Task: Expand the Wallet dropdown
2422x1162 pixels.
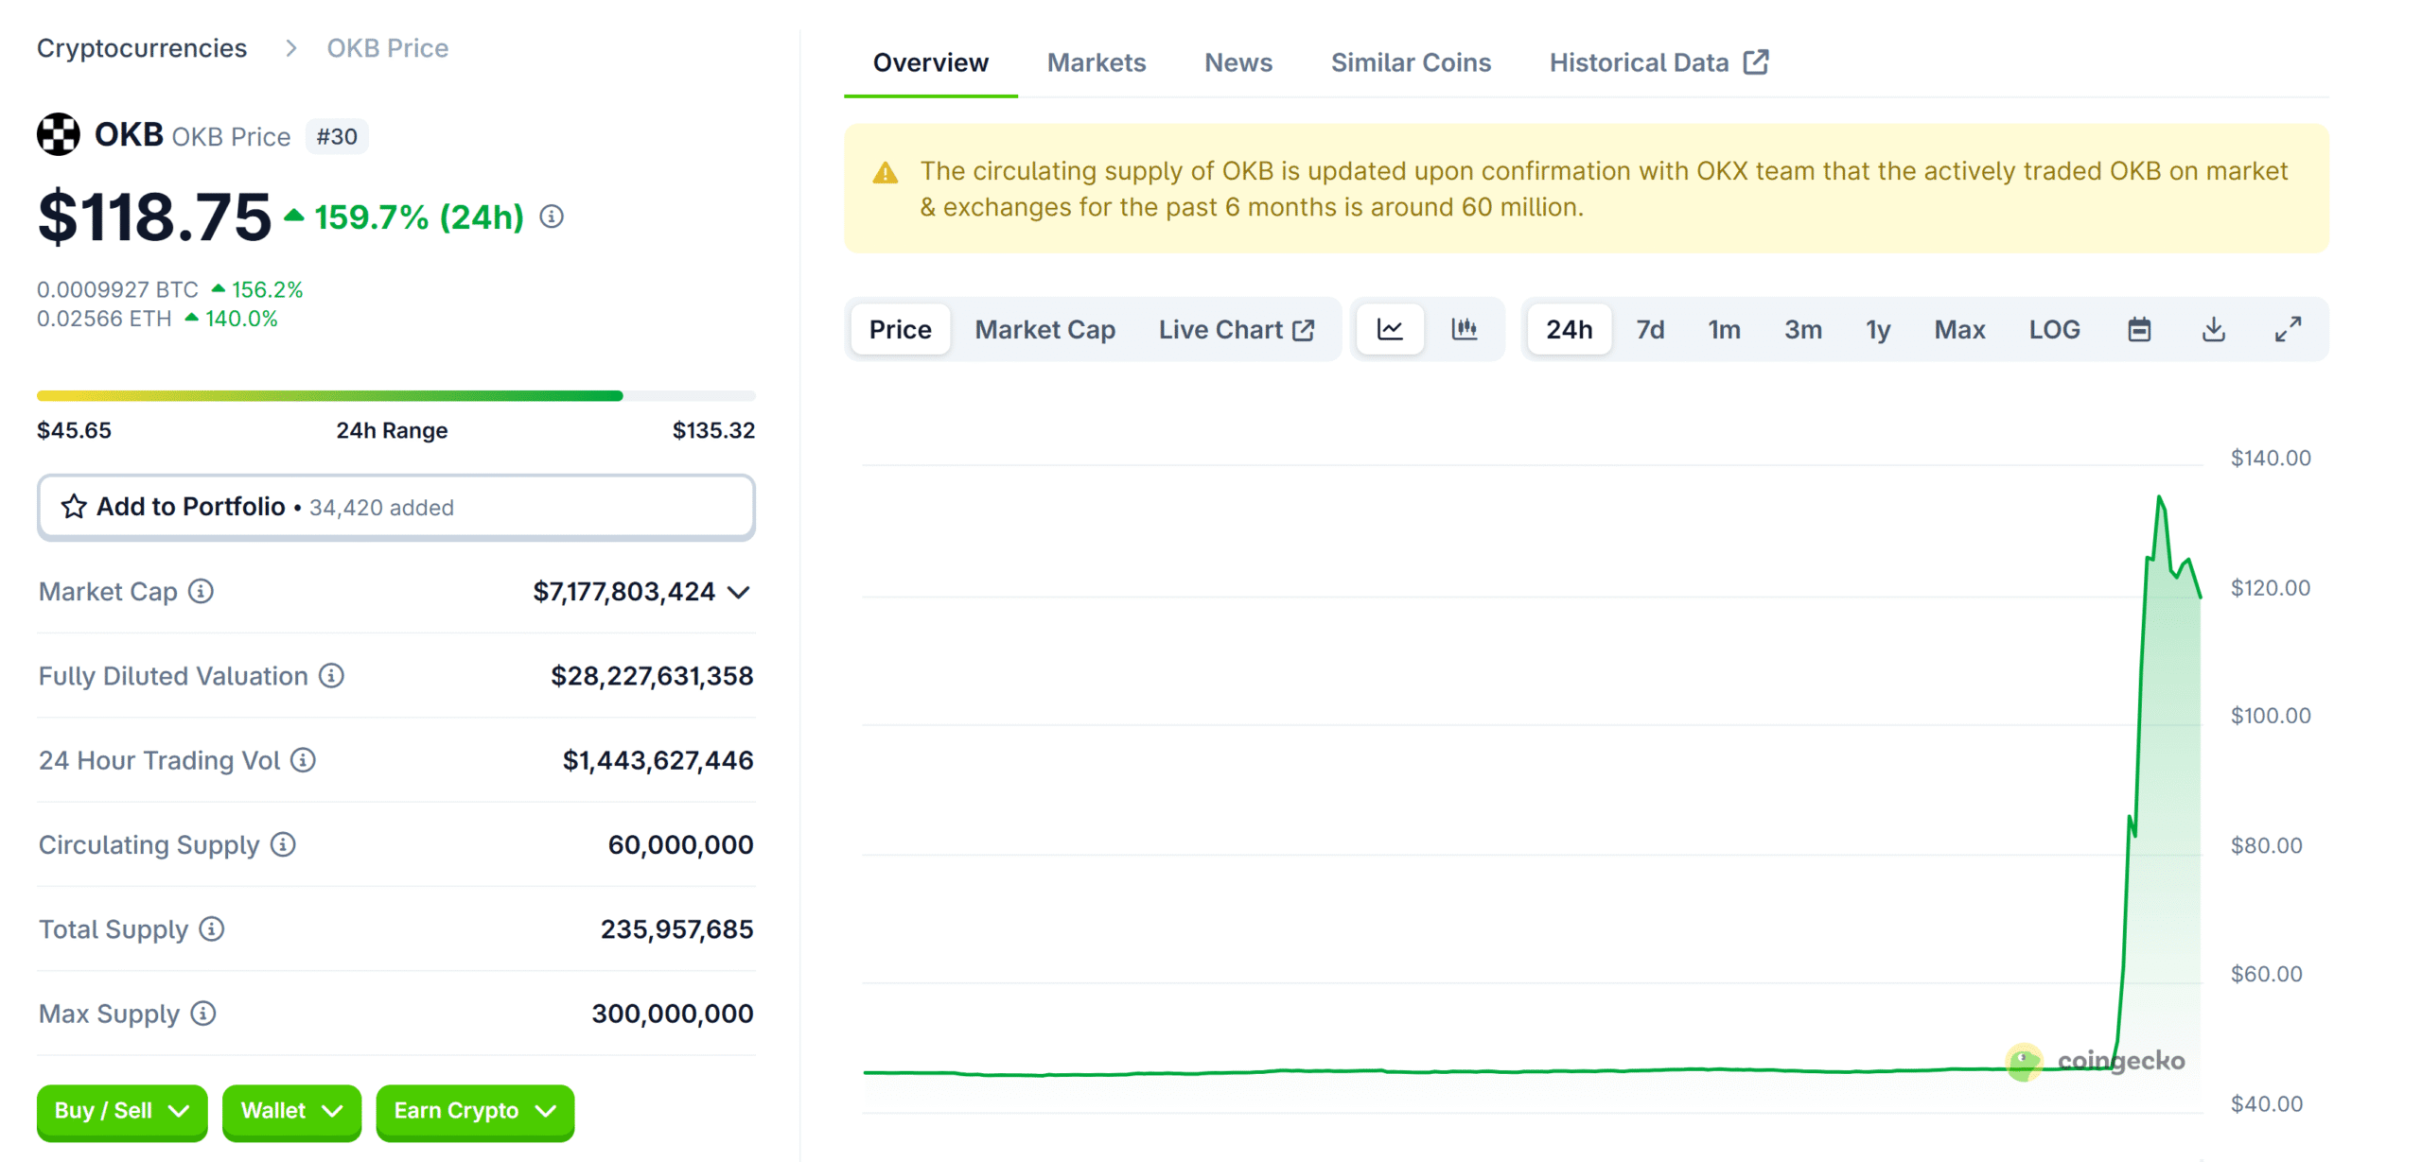Action: click(290, 1111)
